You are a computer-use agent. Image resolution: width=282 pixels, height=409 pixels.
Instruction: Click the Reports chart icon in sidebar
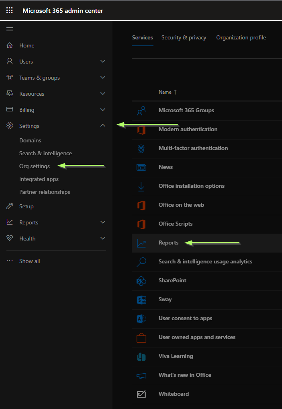(10, 222)
